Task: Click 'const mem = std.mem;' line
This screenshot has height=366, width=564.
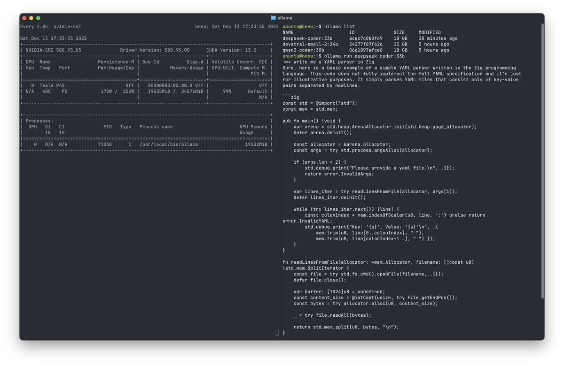Action: point(310,109)
